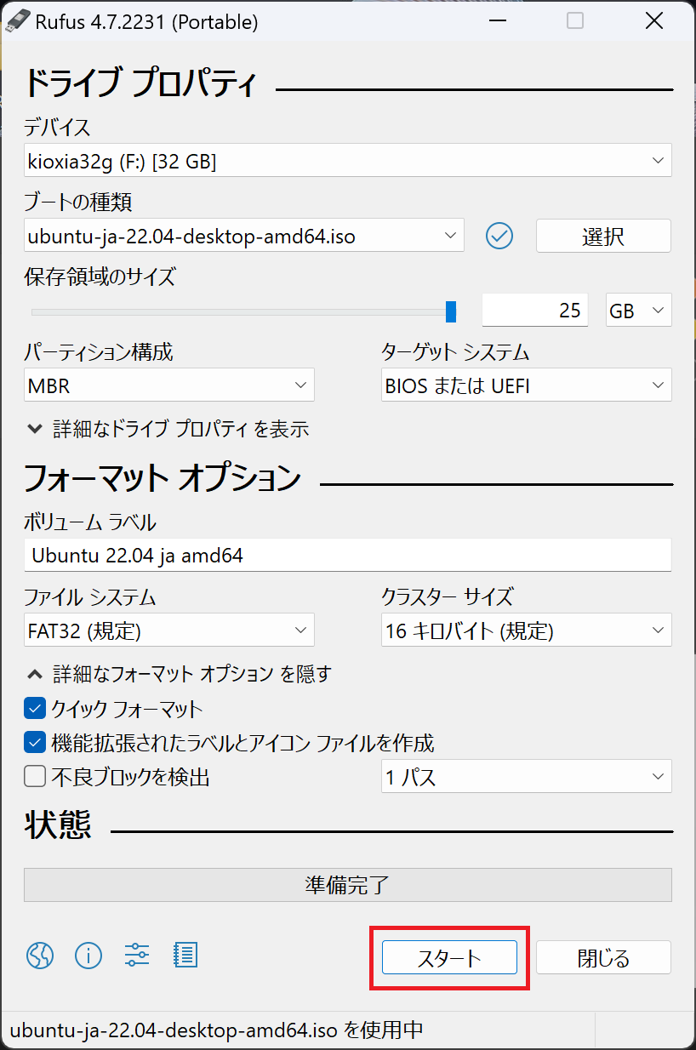Open the デバイス dropdown showing kioxia32g

pos(348,161)
